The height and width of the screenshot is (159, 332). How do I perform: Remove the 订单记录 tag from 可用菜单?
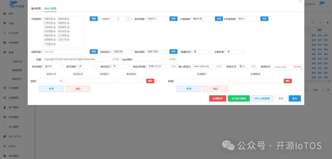[55, 23]
